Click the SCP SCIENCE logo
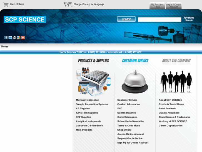The image size is (202, 152). [25, 20]
